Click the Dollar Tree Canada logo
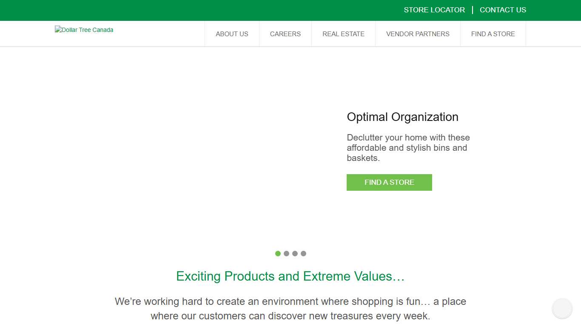 point(84,30)
